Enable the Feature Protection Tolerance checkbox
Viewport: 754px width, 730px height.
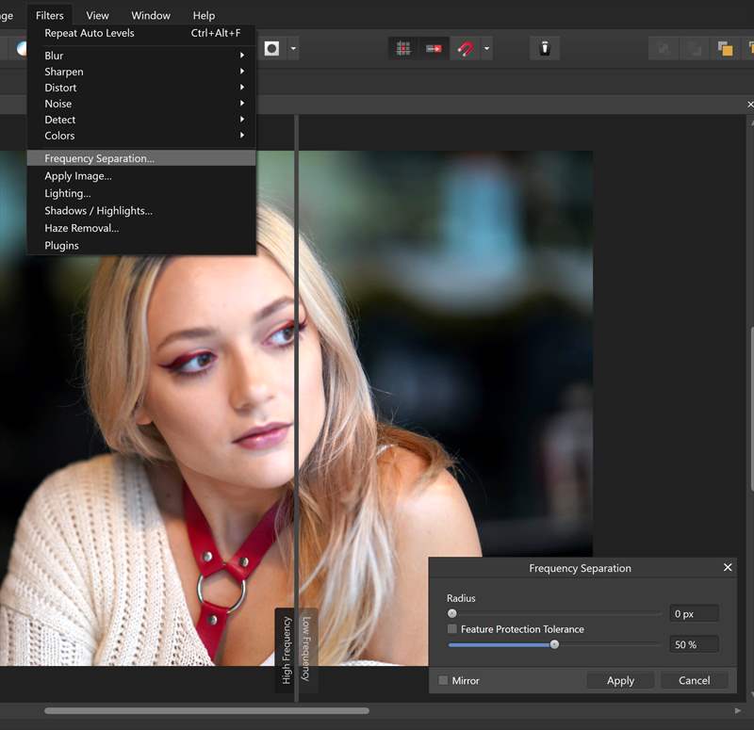[452, 629]
